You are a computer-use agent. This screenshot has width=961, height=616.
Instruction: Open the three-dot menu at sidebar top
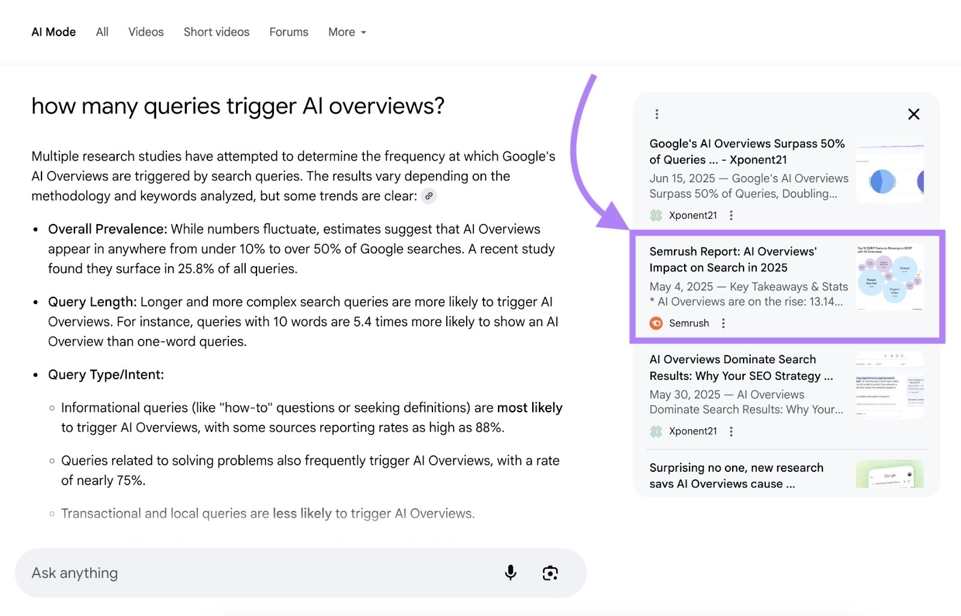click(657, 114)
